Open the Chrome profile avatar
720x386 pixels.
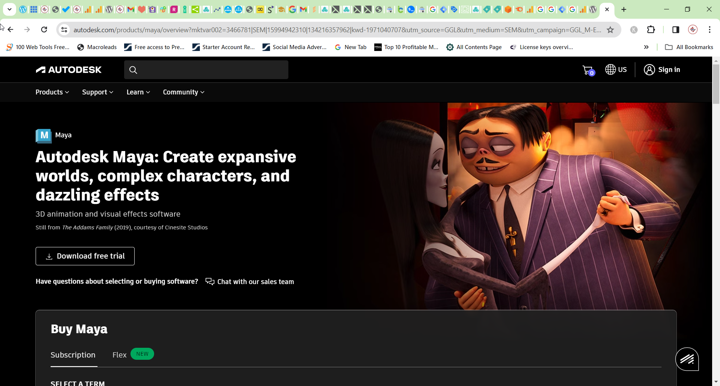pos(693,30)
